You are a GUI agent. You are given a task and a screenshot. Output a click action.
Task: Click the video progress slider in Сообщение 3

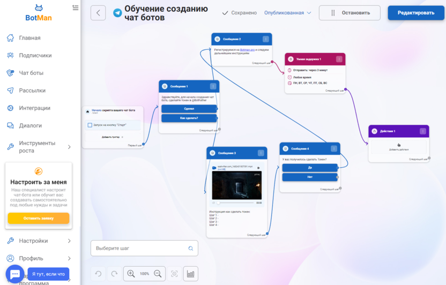[x=235, y=203]
